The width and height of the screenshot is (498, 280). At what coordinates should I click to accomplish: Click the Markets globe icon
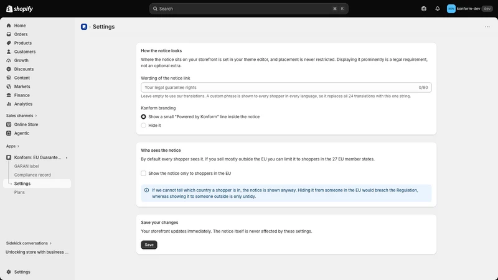(9, 86)
